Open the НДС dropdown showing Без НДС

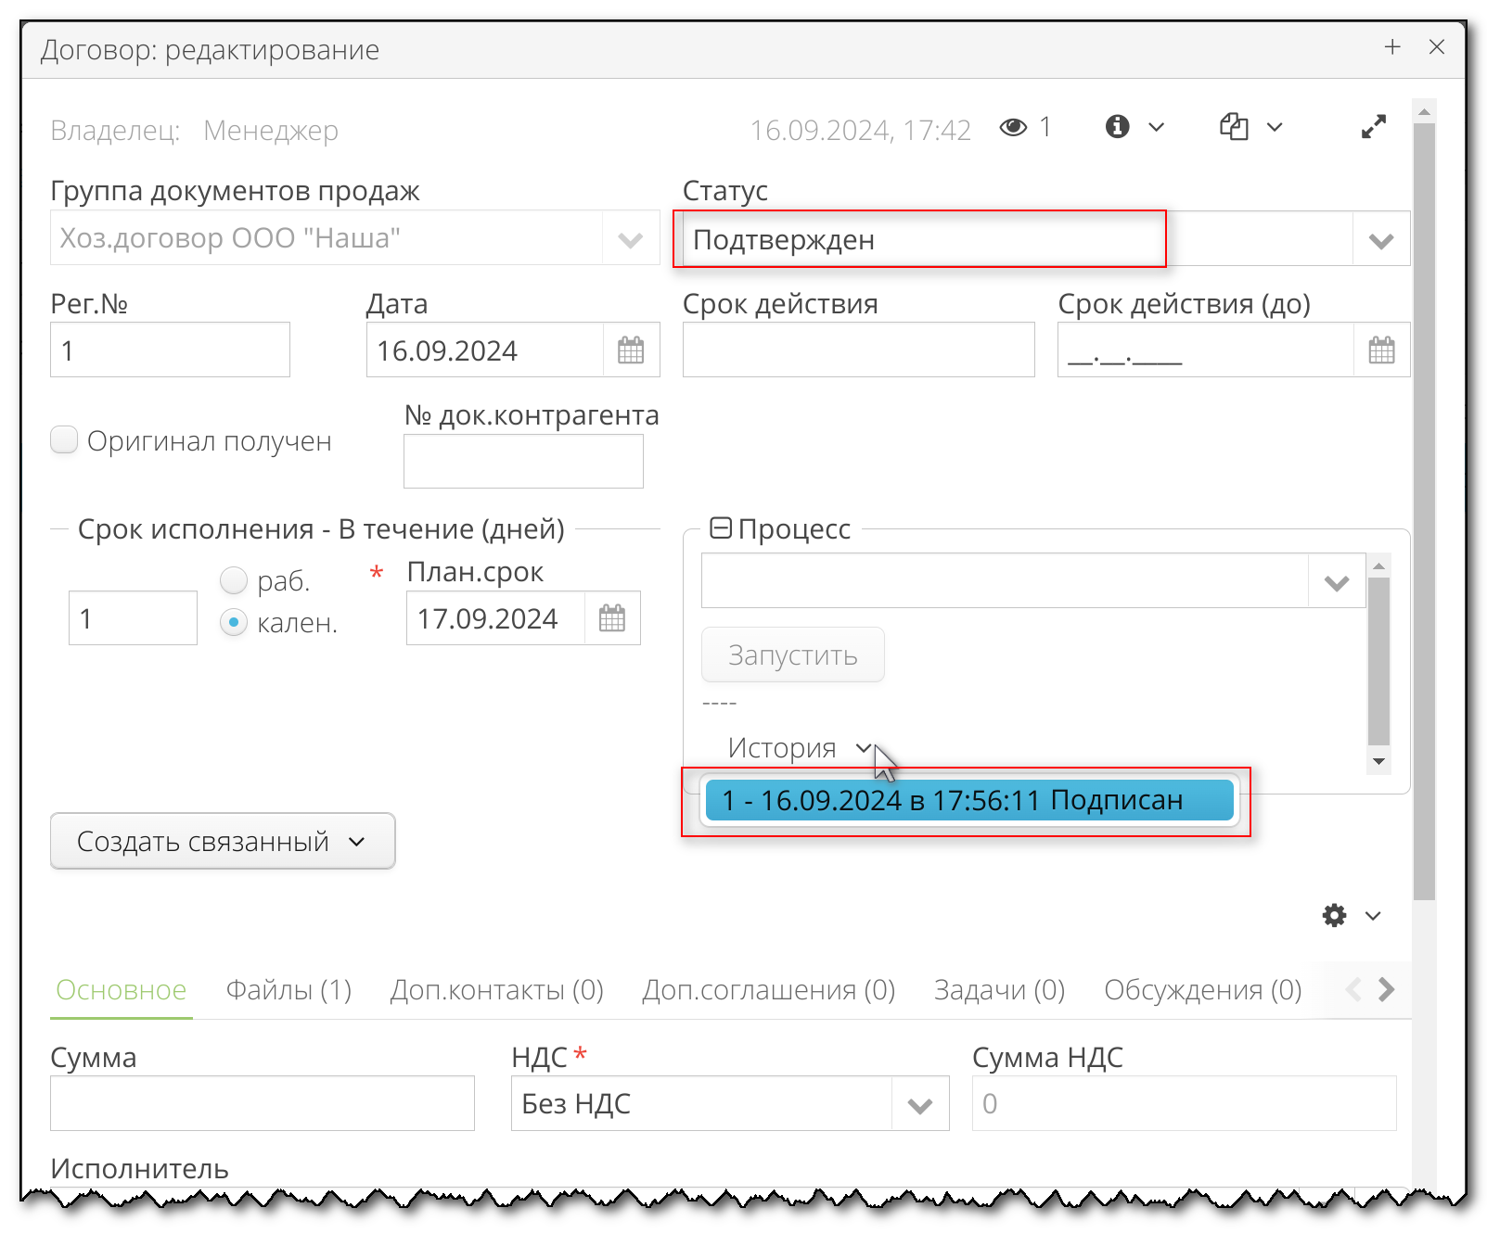click(919, 1104)
